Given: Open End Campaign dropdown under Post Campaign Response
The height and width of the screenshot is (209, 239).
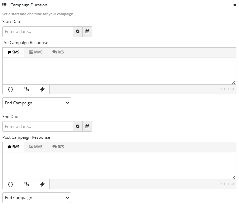Looking at the screenshot, I should pos(37,198).
